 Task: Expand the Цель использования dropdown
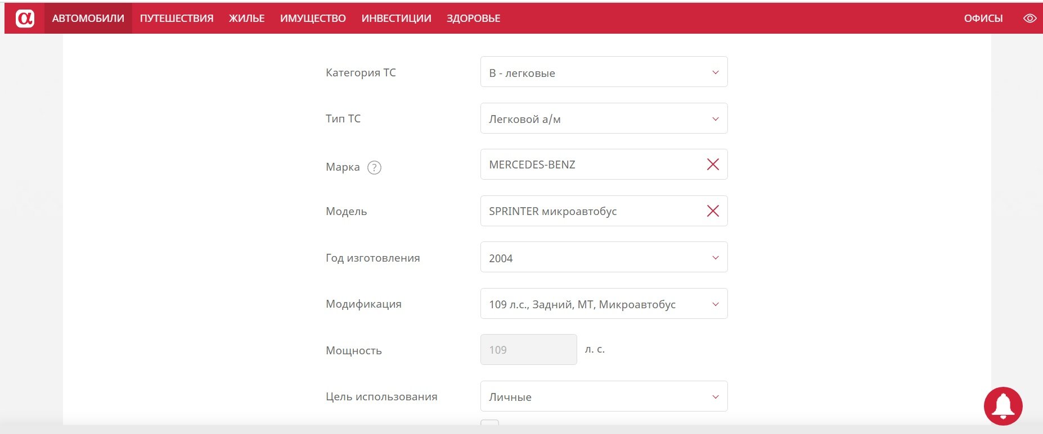point(604,396)
